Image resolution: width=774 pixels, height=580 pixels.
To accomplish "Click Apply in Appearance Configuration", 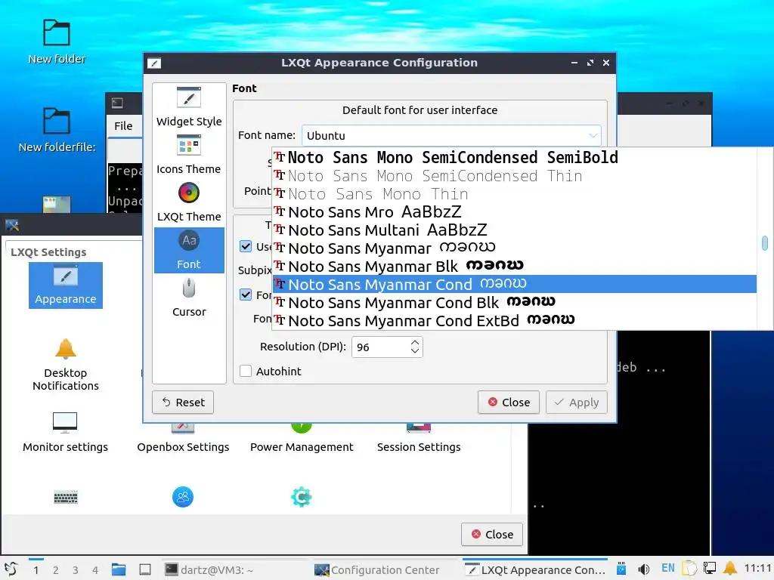I will click(577, 402).
